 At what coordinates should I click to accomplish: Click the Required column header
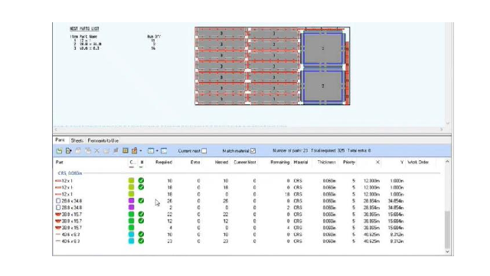(x=164, y=162)
